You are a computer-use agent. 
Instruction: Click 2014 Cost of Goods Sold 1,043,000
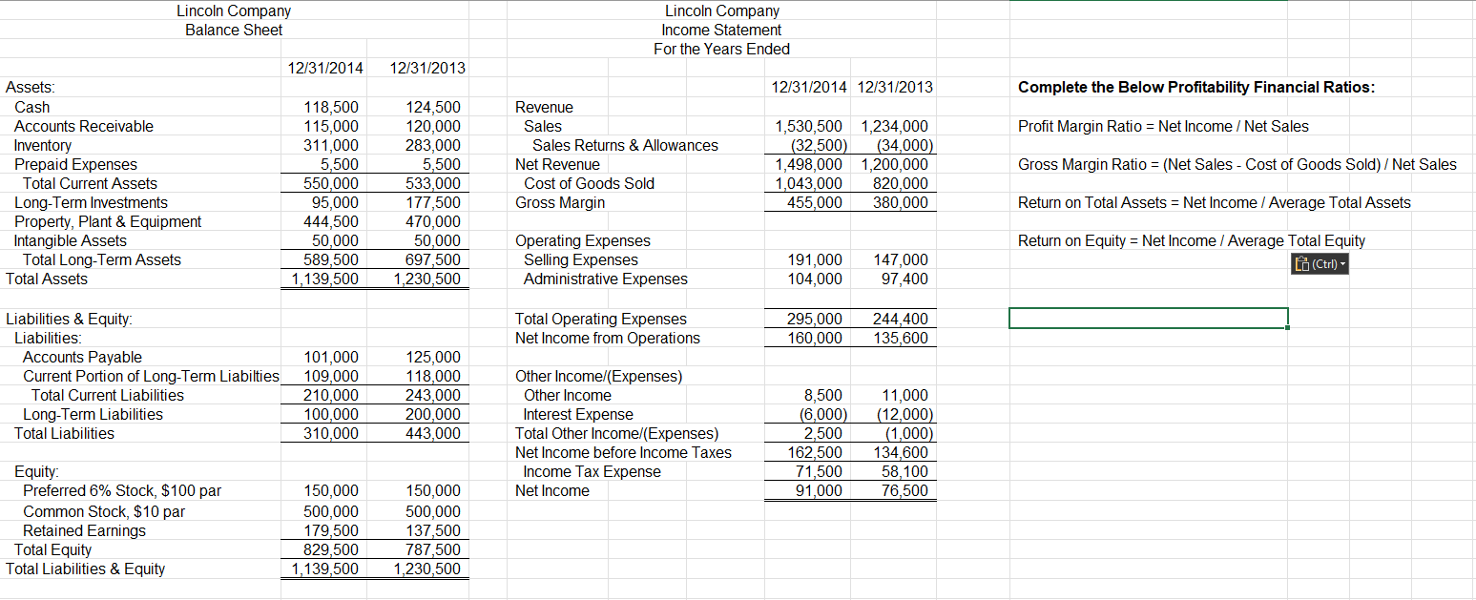pos(809,183)
